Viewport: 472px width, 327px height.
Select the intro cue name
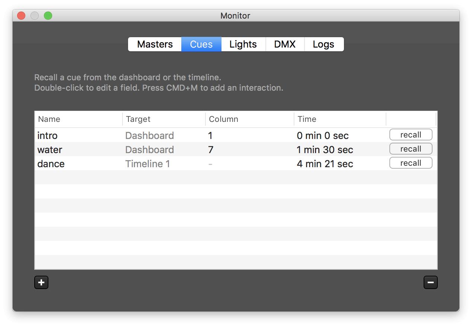[48, 136]
